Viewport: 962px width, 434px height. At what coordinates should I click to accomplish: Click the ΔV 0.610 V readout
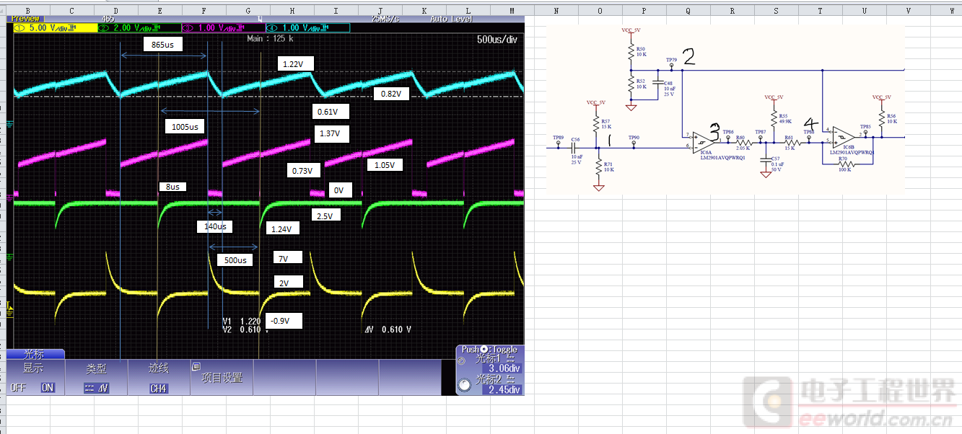pos(389,329)
